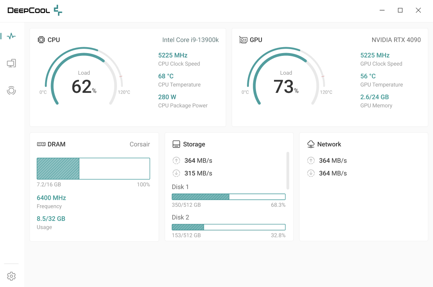Image resolution: width=433 pixels, height=287 pixels.
Task: Open the hardware monitor pulse tab
Action: [11, 36]
